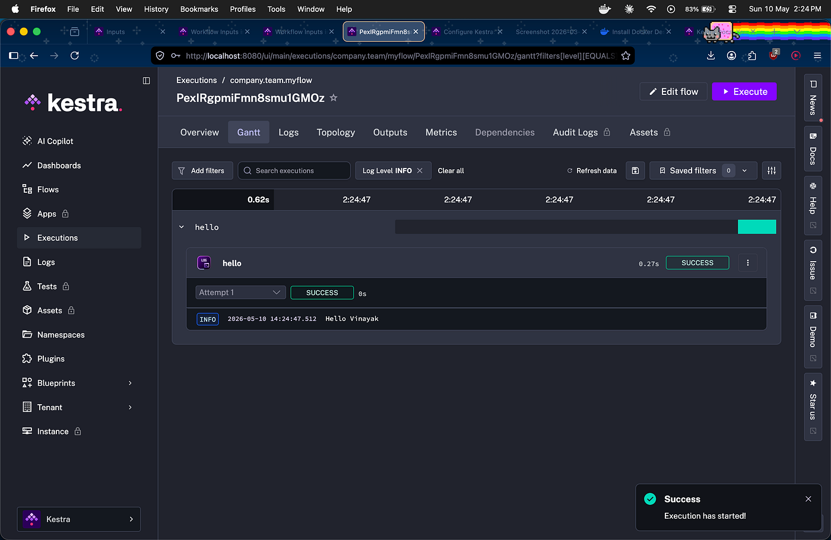Open the Tools menu
This screenshot has height=540, width=831.
tap(276, 9)
